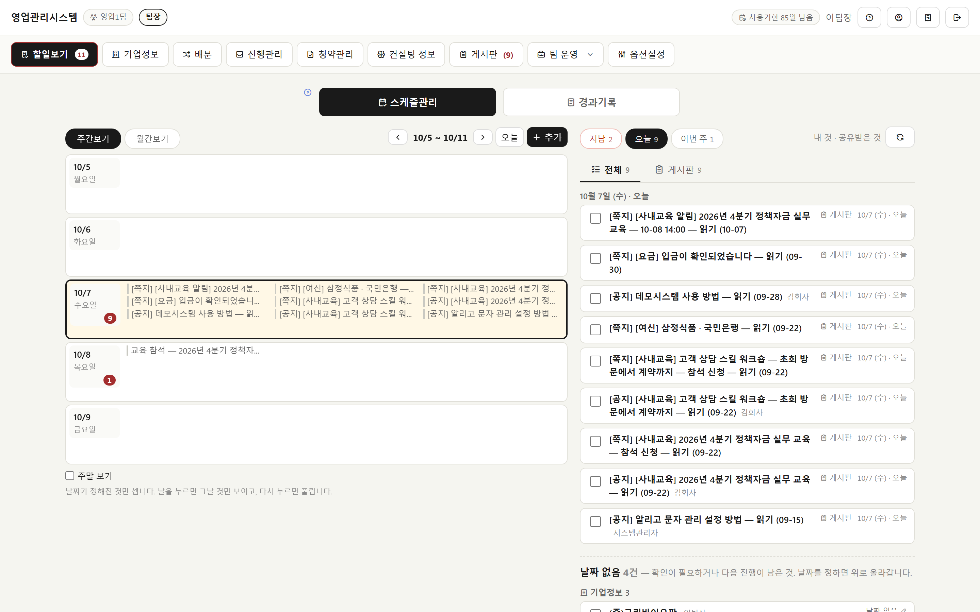Click the red 1 badge on 10/8
980x612 pixels.
pos(109,380)
